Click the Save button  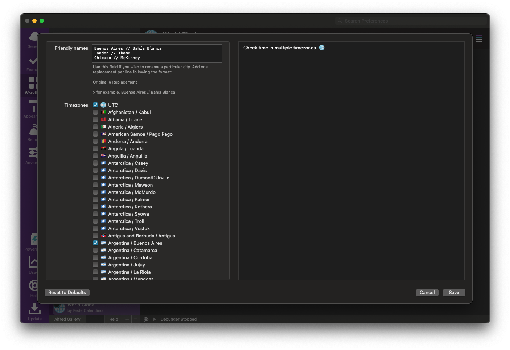454,292
